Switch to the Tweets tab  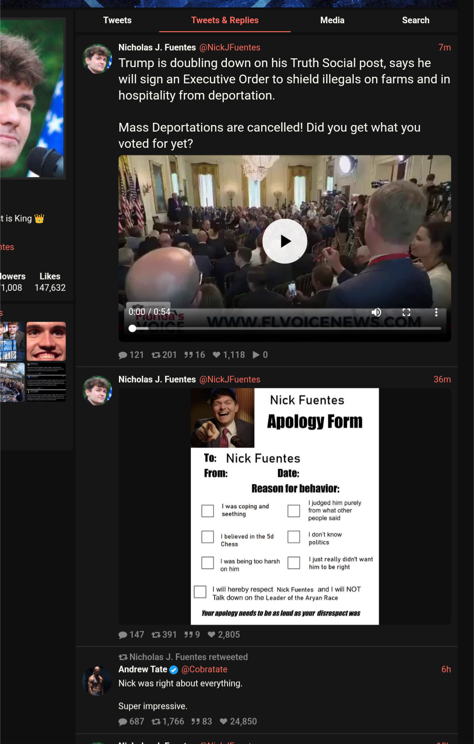pos(117,20)
